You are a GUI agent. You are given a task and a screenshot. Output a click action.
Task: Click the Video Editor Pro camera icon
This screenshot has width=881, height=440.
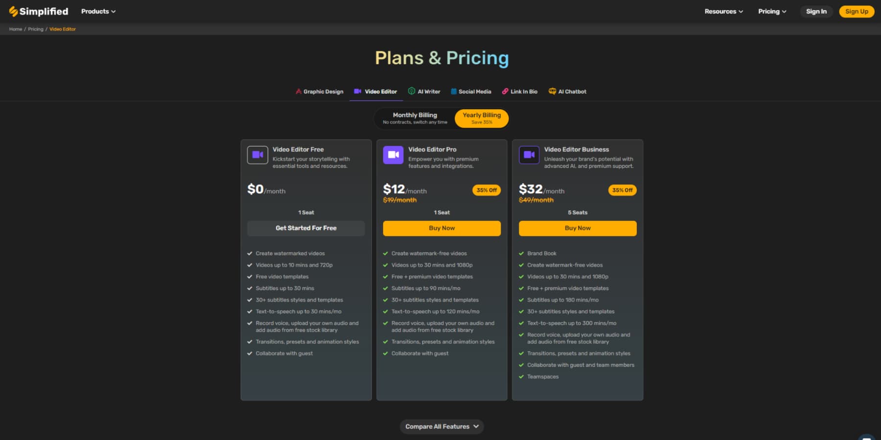[x=393, y=154]
